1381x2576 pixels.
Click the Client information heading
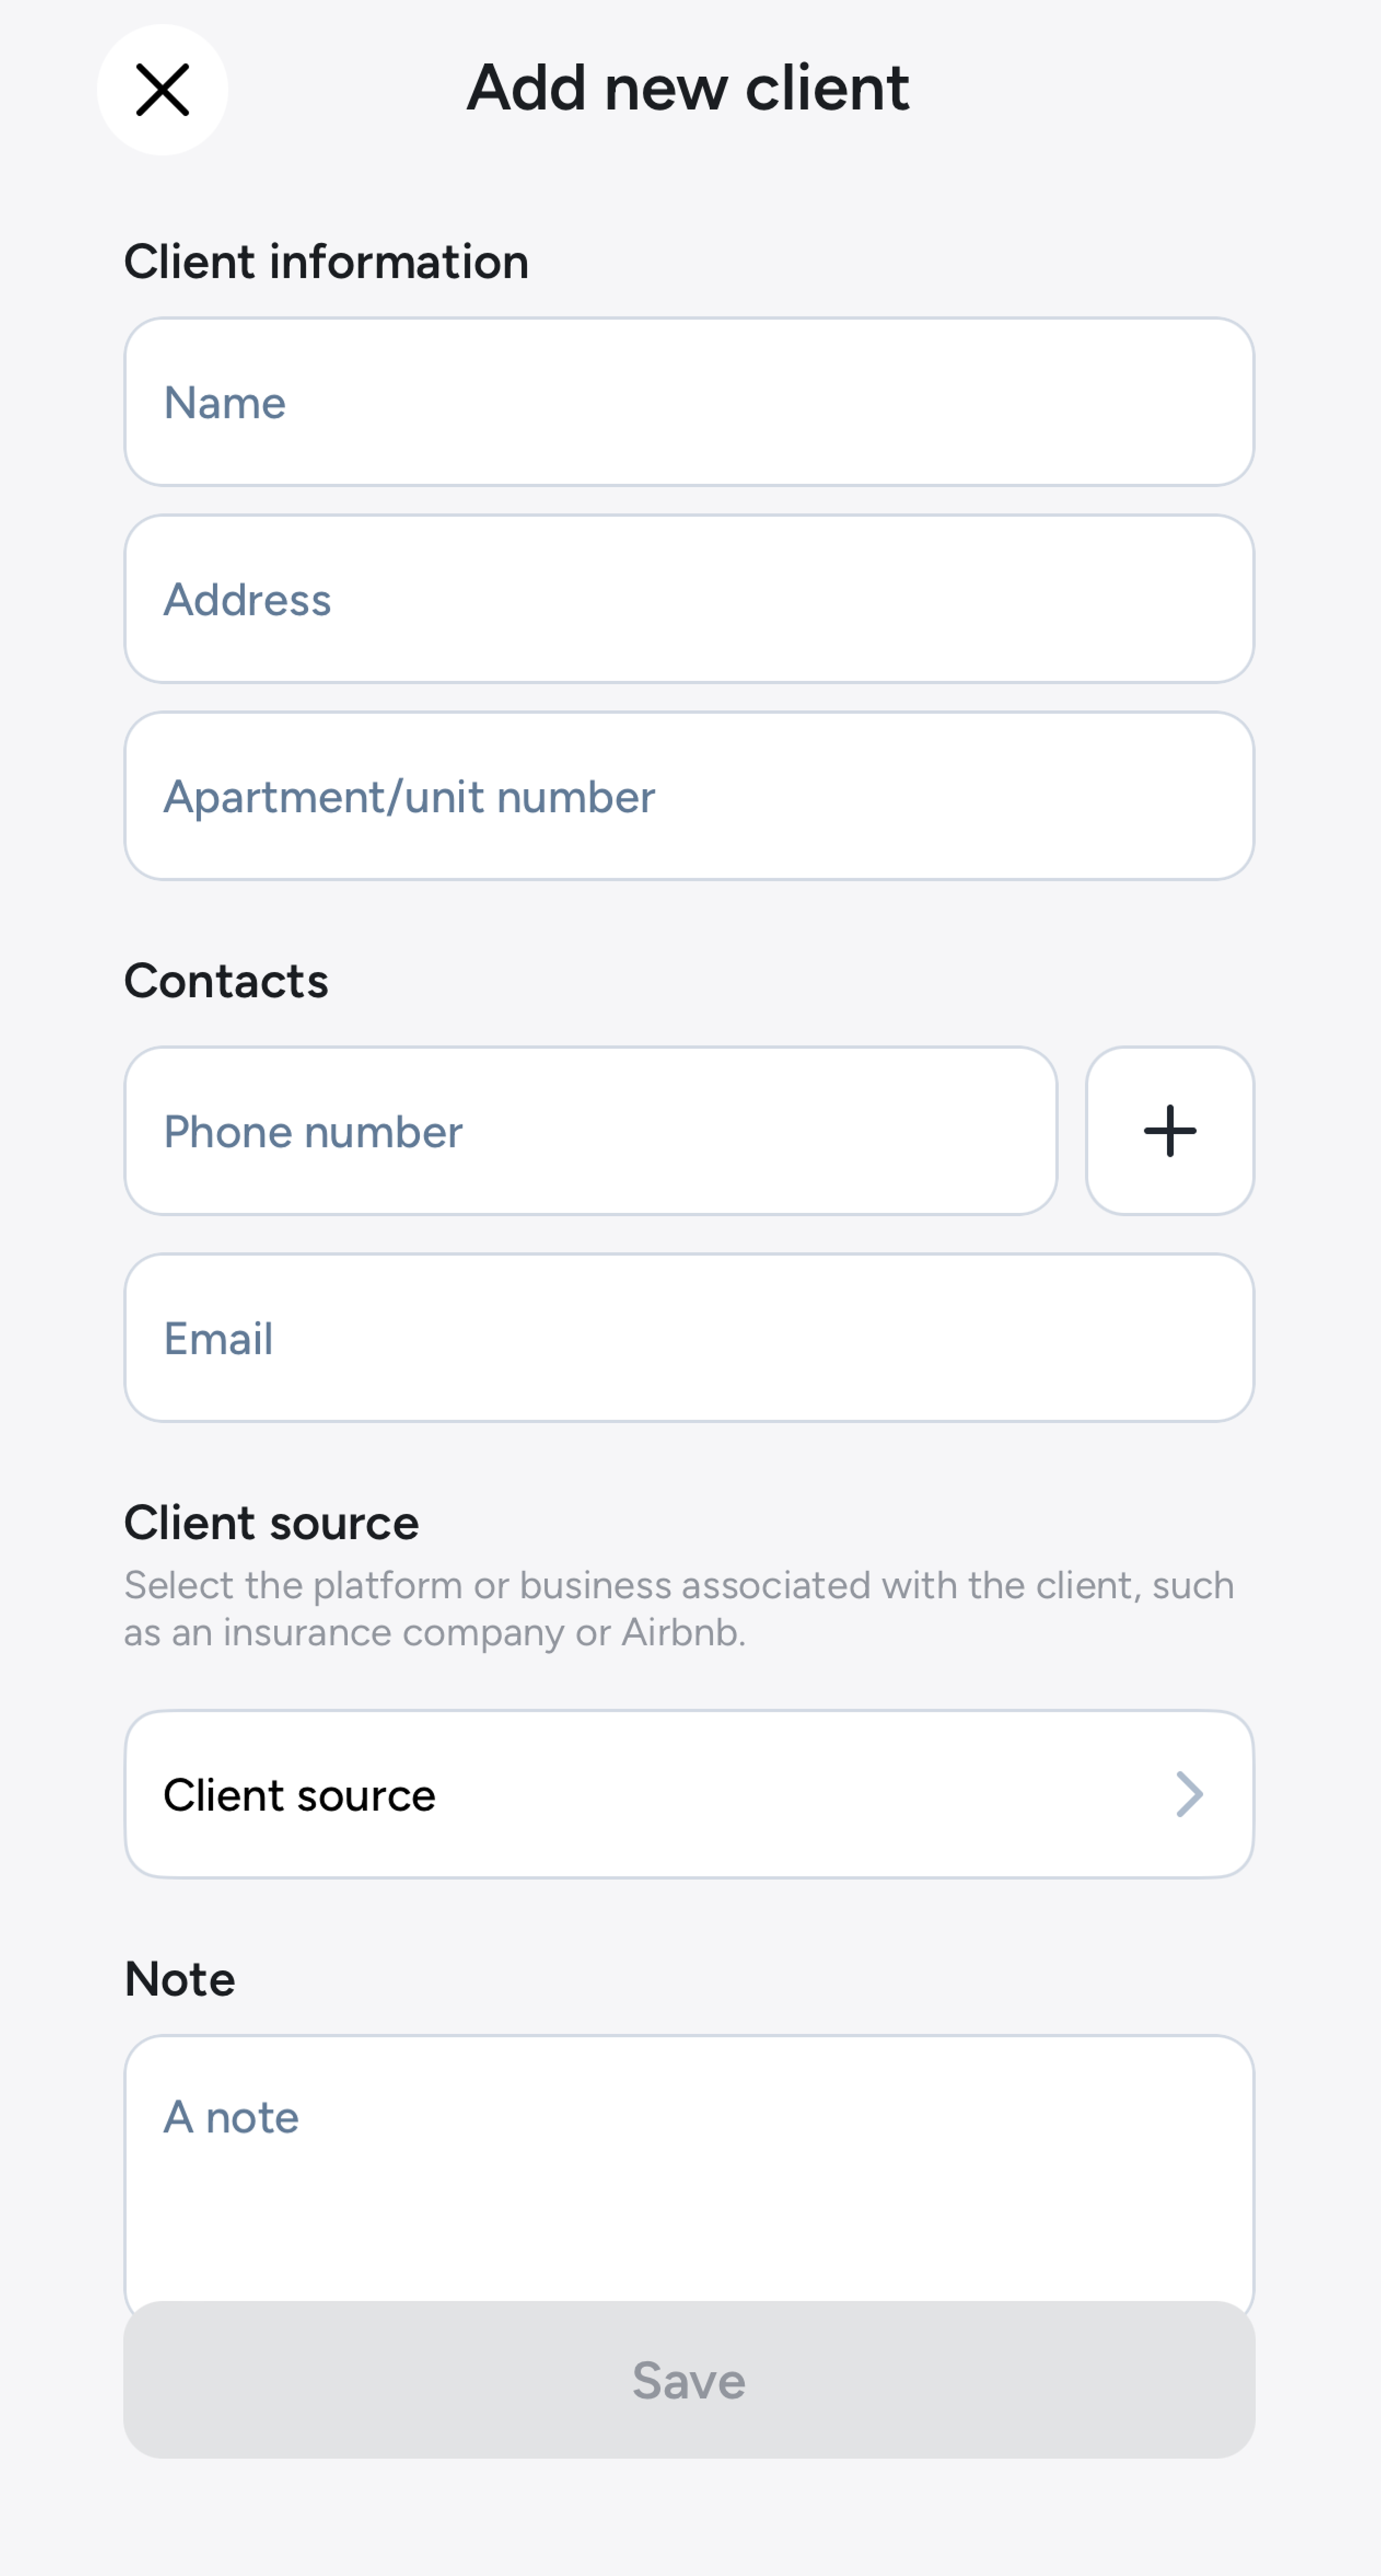click(326, 262)
